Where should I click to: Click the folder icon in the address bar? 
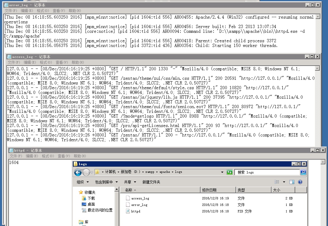(x=97, y=172)
